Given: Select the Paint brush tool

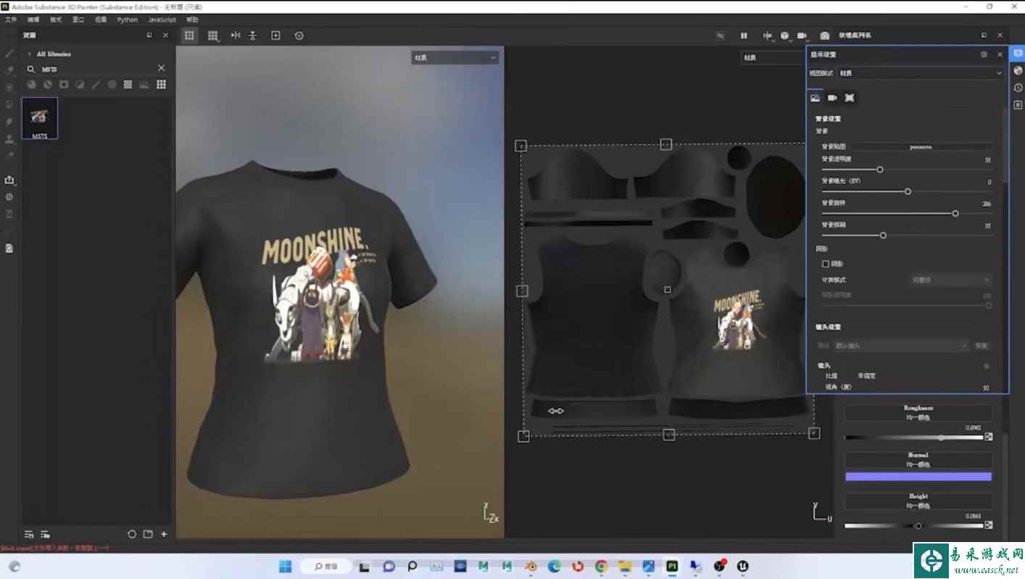Looking at the screenshot, I should pos(9,54).
